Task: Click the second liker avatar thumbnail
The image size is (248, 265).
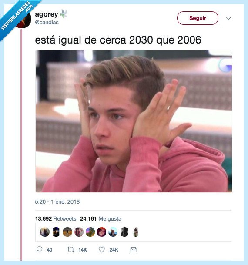Action: [x=56, y=232]
